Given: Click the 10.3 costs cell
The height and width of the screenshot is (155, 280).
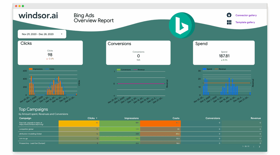Looking at the screenshot, I should click(x=160, y=138).
